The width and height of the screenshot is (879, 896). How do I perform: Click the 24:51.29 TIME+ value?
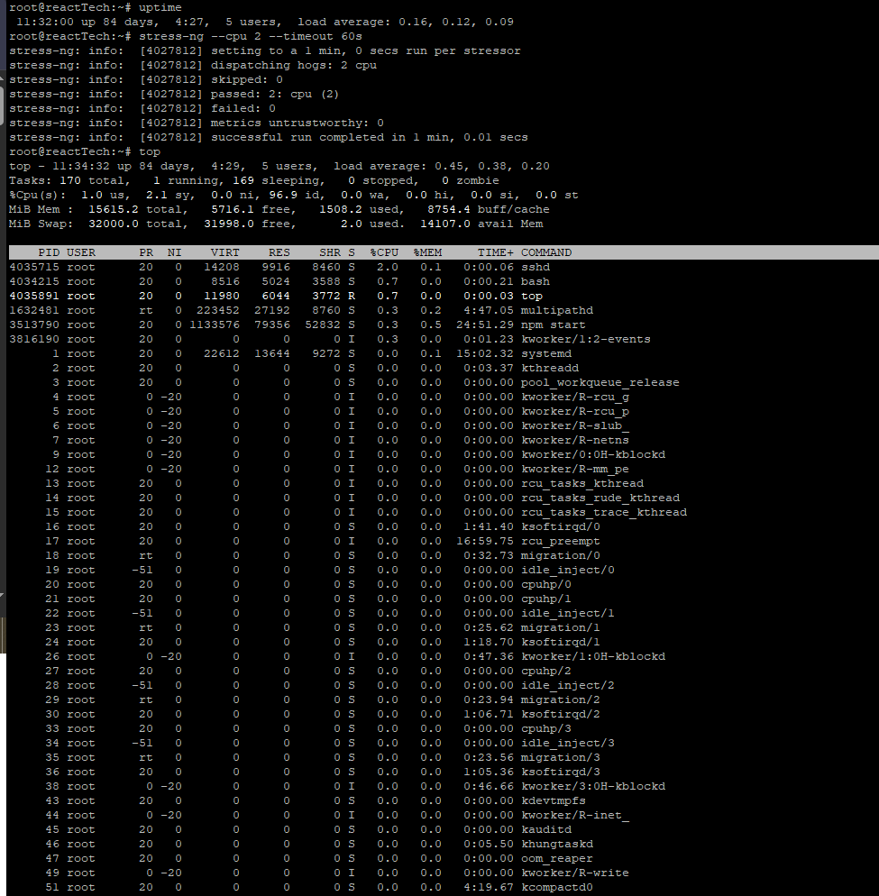[485, 325]
